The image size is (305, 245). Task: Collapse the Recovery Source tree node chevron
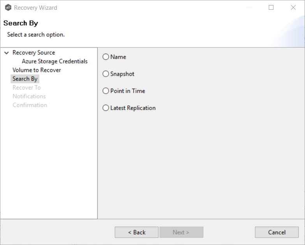point(7,53)
